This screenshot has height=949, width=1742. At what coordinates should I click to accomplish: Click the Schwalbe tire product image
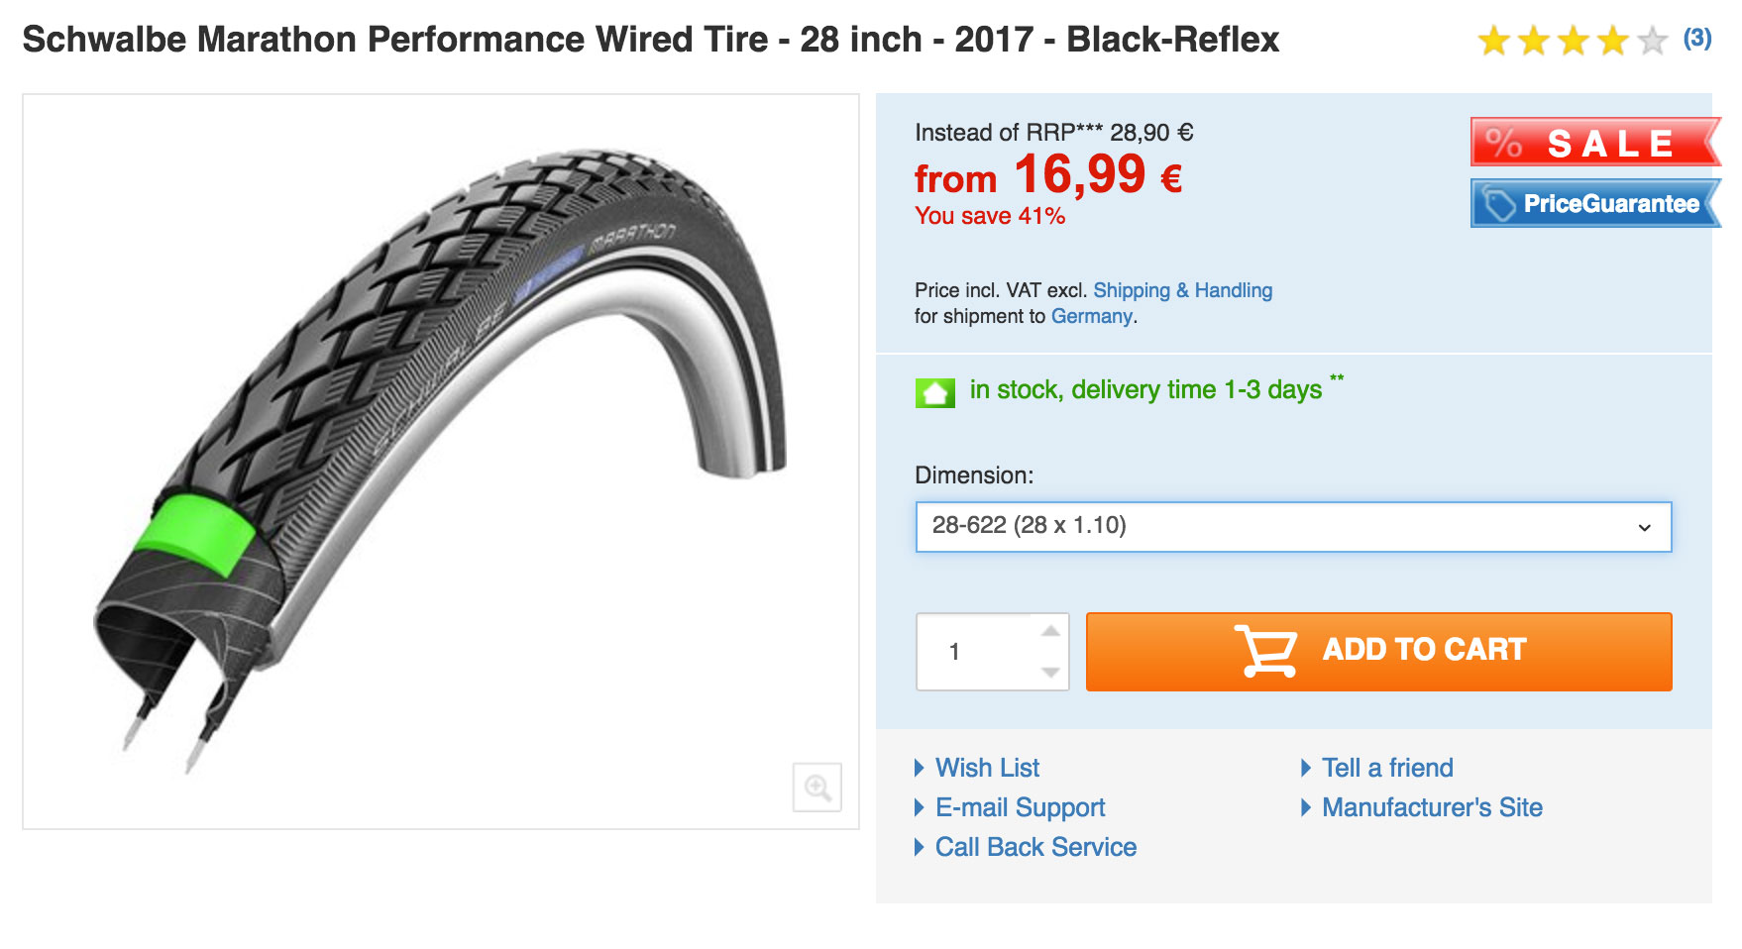[440, 461]
